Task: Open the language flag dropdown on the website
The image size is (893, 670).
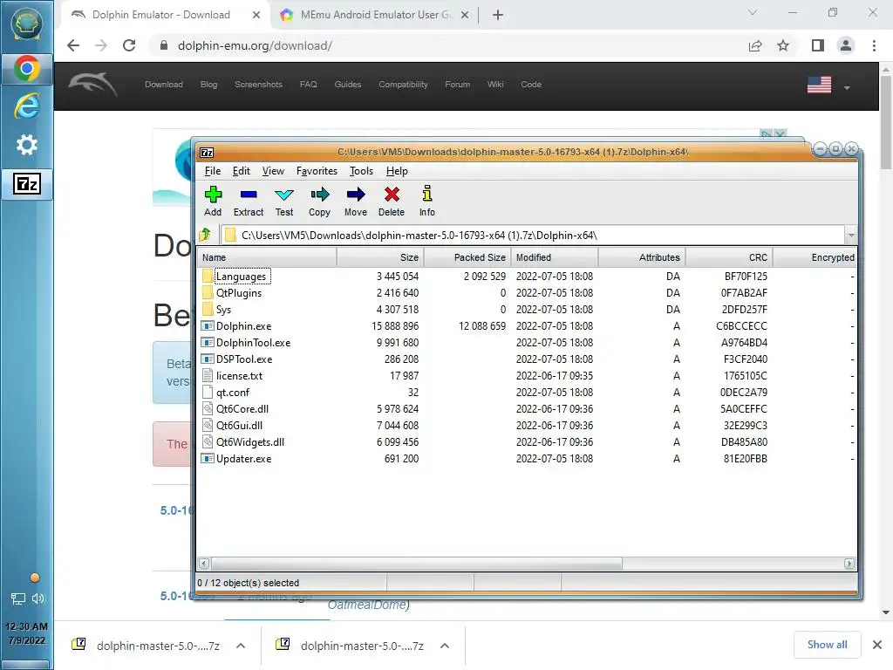Action: point(847,87)
